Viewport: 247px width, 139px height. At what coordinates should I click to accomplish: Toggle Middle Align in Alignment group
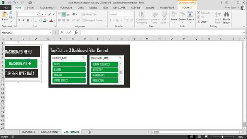(64, 14)
